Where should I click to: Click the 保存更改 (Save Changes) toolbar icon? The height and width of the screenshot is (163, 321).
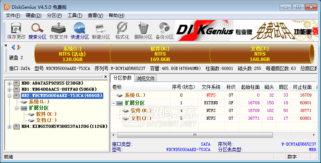pos(16,31)
